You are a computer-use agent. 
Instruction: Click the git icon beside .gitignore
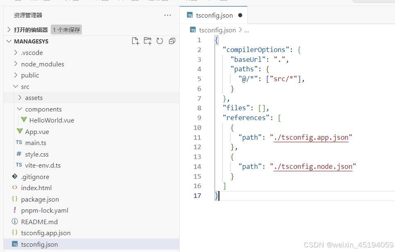pyautogui.click(x=15, y=176)
